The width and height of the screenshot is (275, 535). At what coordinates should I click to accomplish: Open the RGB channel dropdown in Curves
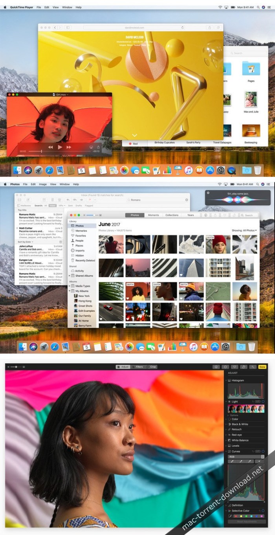click(x=246, y=456)
